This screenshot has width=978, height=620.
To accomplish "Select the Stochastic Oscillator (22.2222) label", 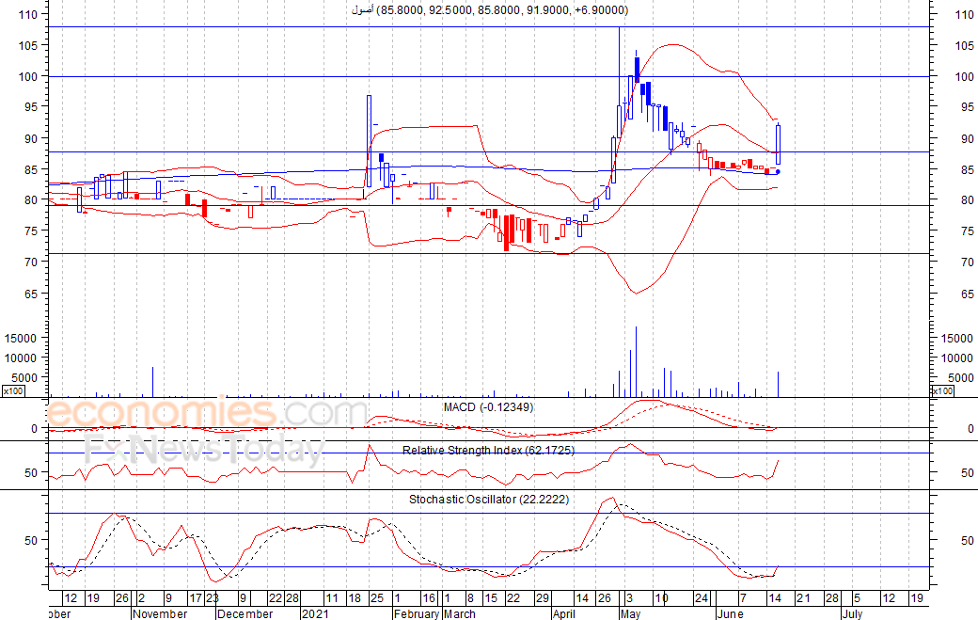I will tap(489, 499).
